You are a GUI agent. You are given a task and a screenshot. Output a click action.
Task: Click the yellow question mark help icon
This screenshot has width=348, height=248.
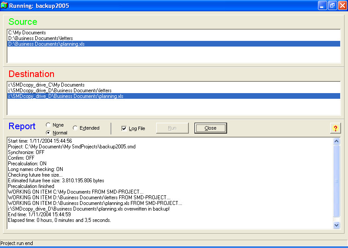point(335,128)
